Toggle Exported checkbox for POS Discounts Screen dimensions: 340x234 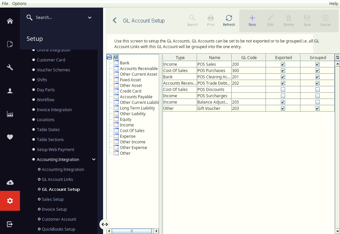click(283, 89)
